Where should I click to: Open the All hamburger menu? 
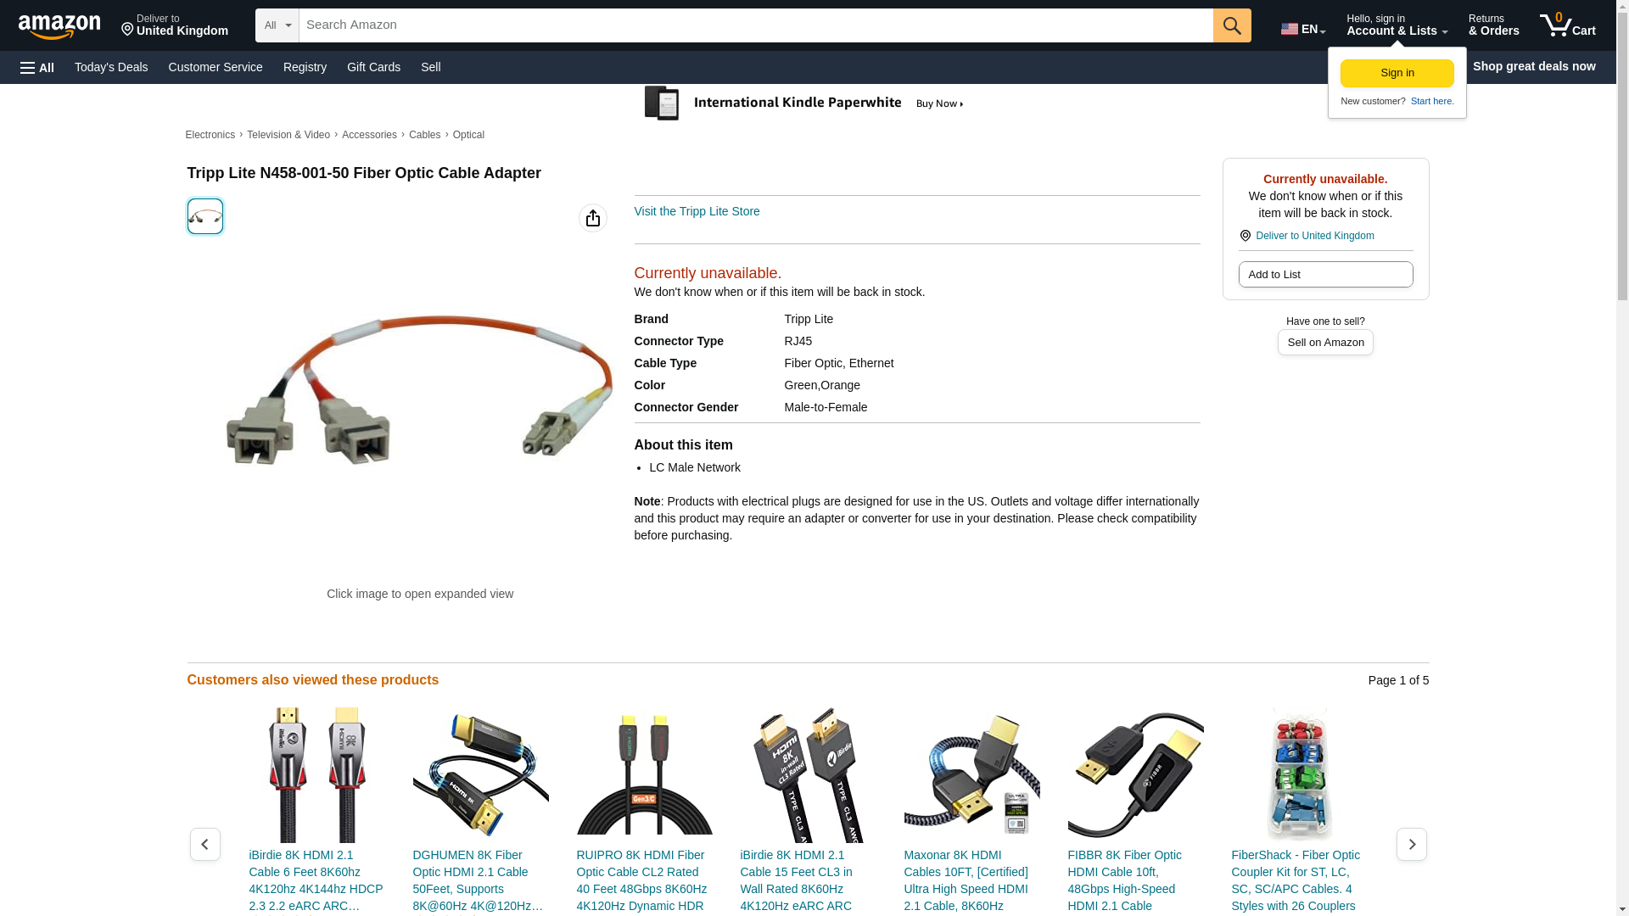(37, 67)
